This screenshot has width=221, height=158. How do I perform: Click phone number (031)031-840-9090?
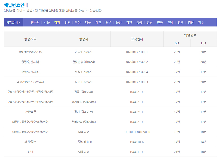[x=137, y=132]
